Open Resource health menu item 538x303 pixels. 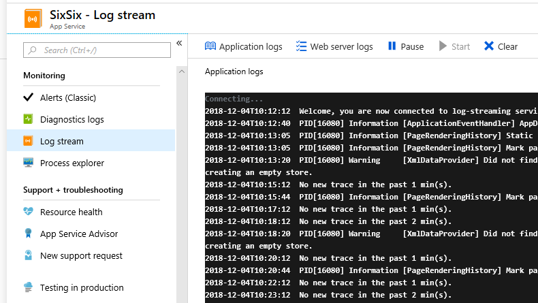(91, 211)
